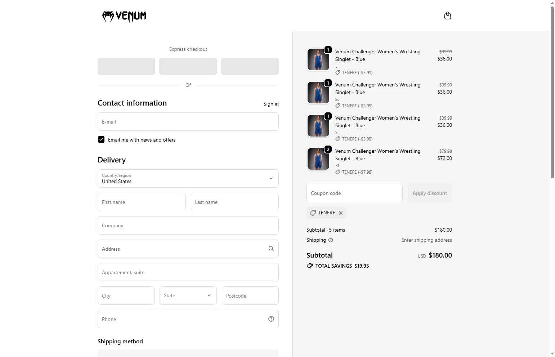Viewport: 555px width, 357px height.
Task: Click the help icon in Phone field
Action: tap(271, 319)
